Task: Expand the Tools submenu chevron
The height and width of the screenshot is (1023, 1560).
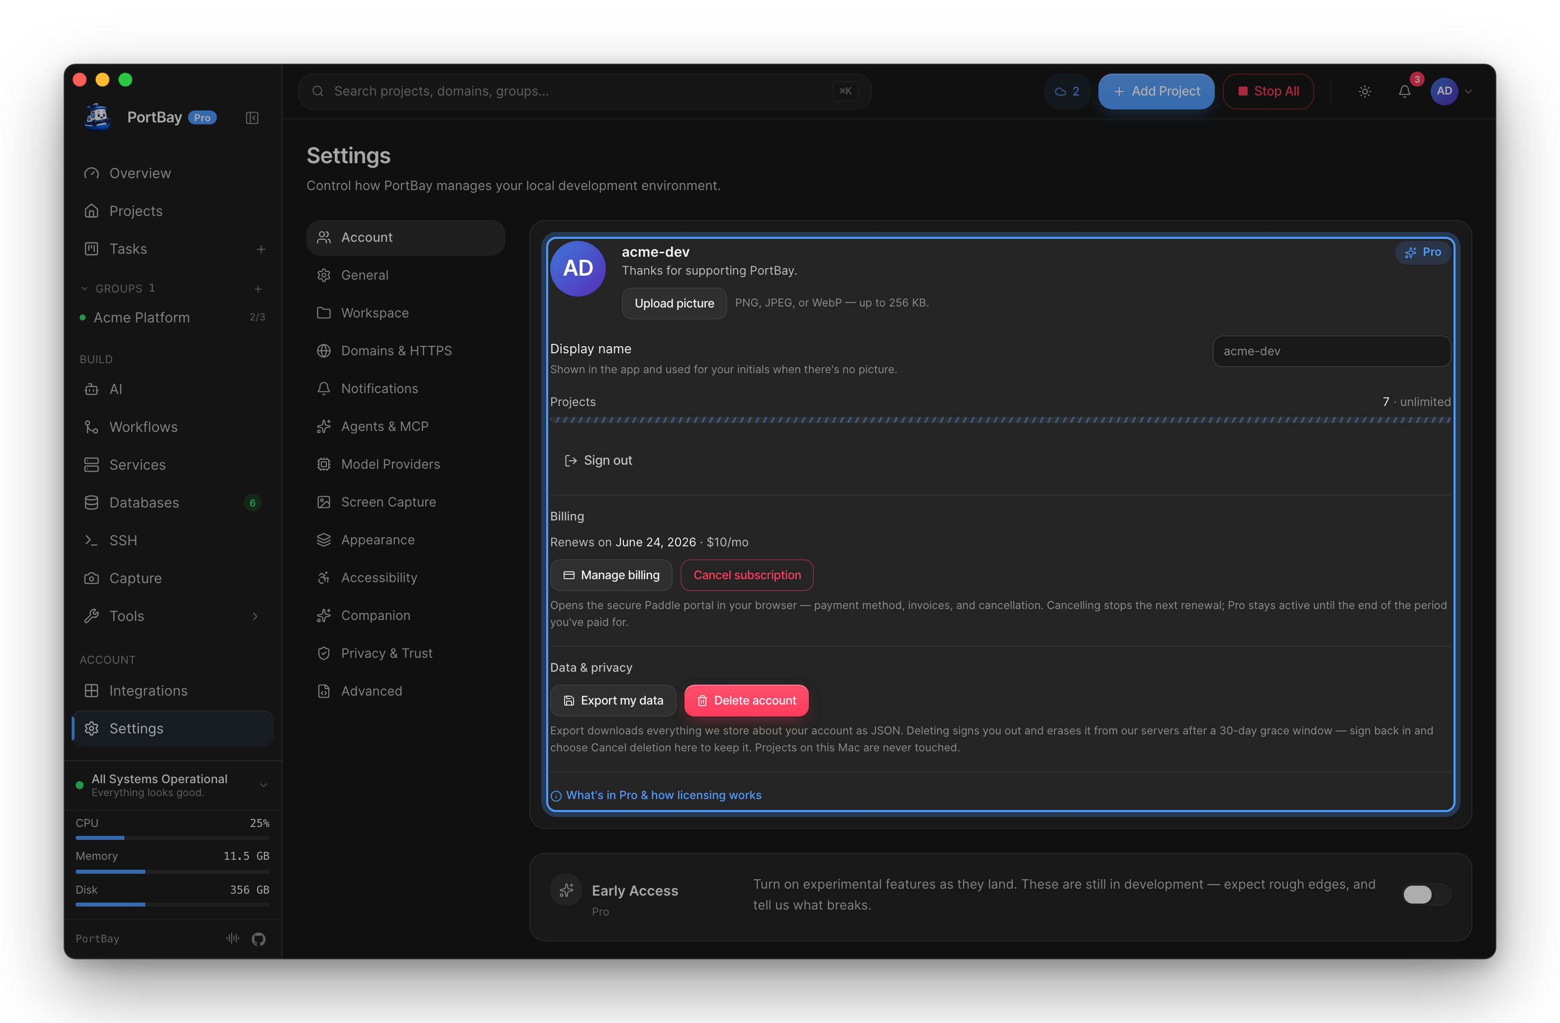Action: [x=255, y=616]
